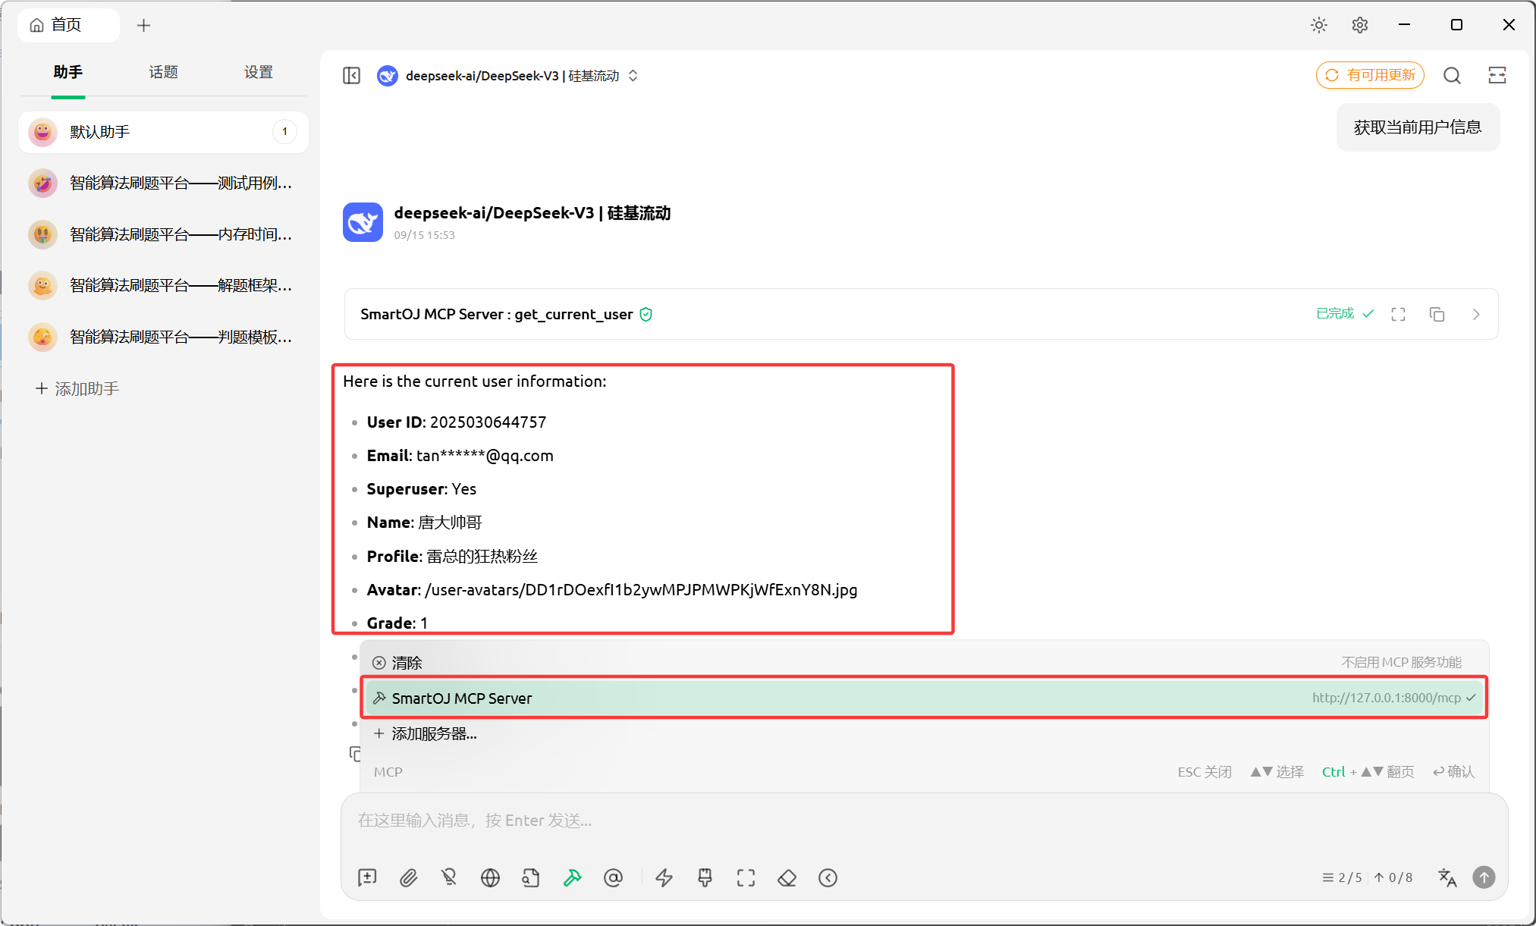Image resolution: width=1536 pixels, height=926 pixels.
Task: Open the knowledge base icon in input toolbar
Action: pos(531,877)
